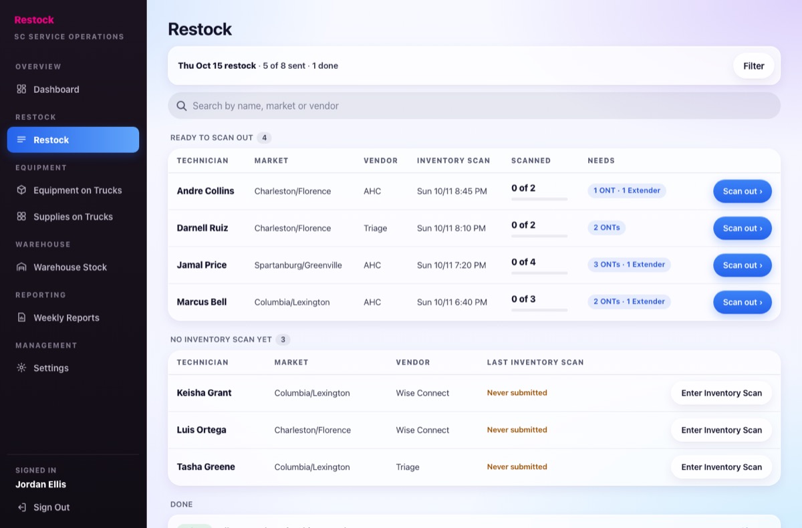Click Andre Collins scanned progress bar
Image resolution: width=802 pixels, height=528 pixels.
click(x=539, y=199)
